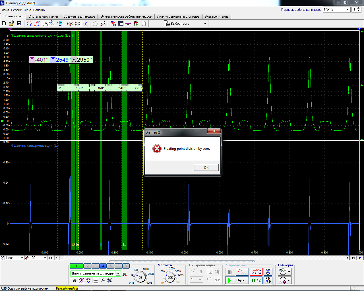Open sensor selection ellipsis button
Screen dimensions: 364x291
(x=118, y=273)
